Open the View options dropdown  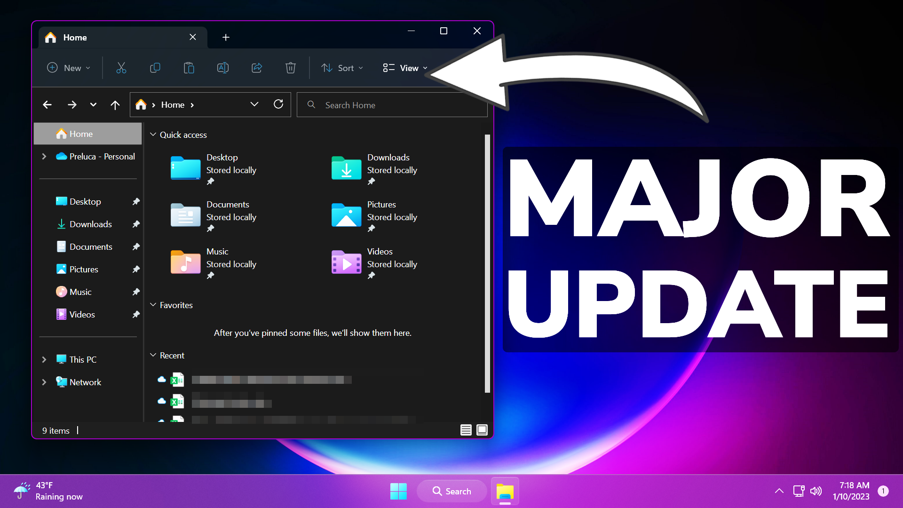coord(405,68)
